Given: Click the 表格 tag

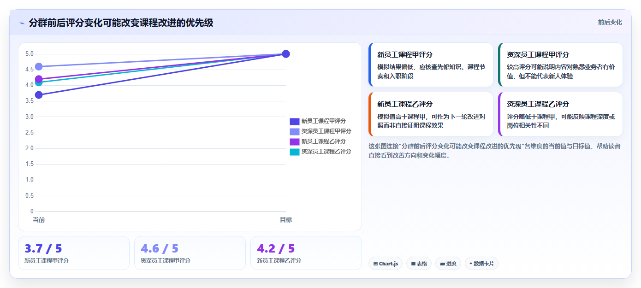Looking at the screenshot, I should point(419,264).
